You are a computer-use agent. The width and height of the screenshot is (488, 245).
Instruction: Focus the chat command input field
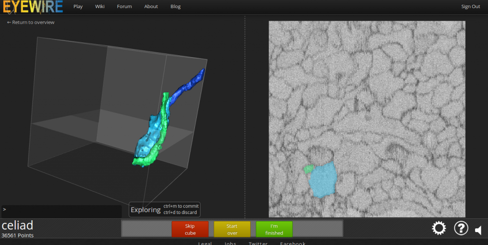coord(62,210)
